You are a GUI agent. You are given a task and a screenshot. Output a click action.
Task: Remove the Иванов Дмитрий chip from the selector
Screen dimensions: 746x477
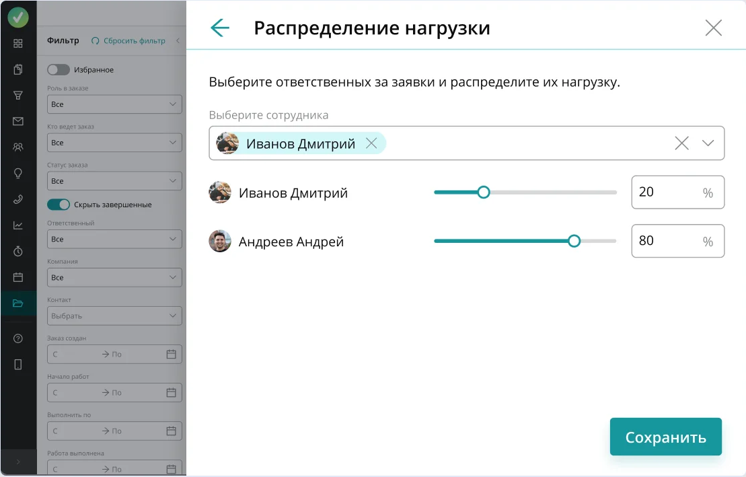371,143
